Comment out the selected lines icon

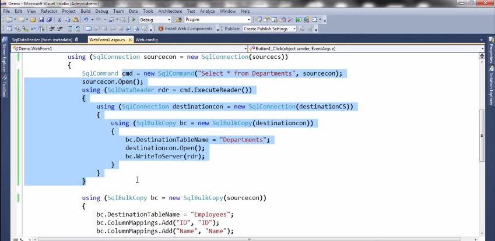[x=70, y=29]
